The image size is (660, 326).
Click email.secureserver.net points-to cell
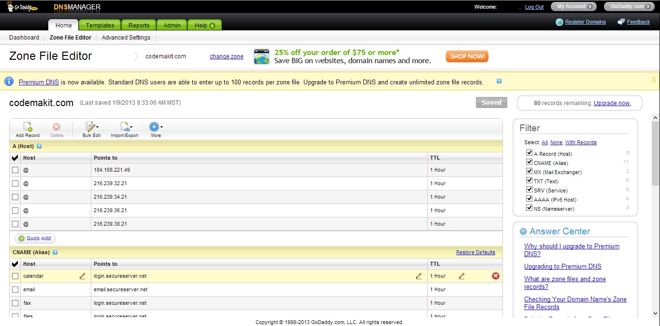260,289
